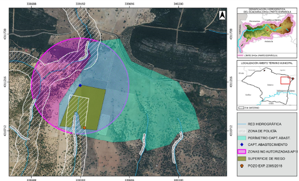The image size is (299, 181).
Task: Click the north arrow icon on the map
Action: pos(221,15)
